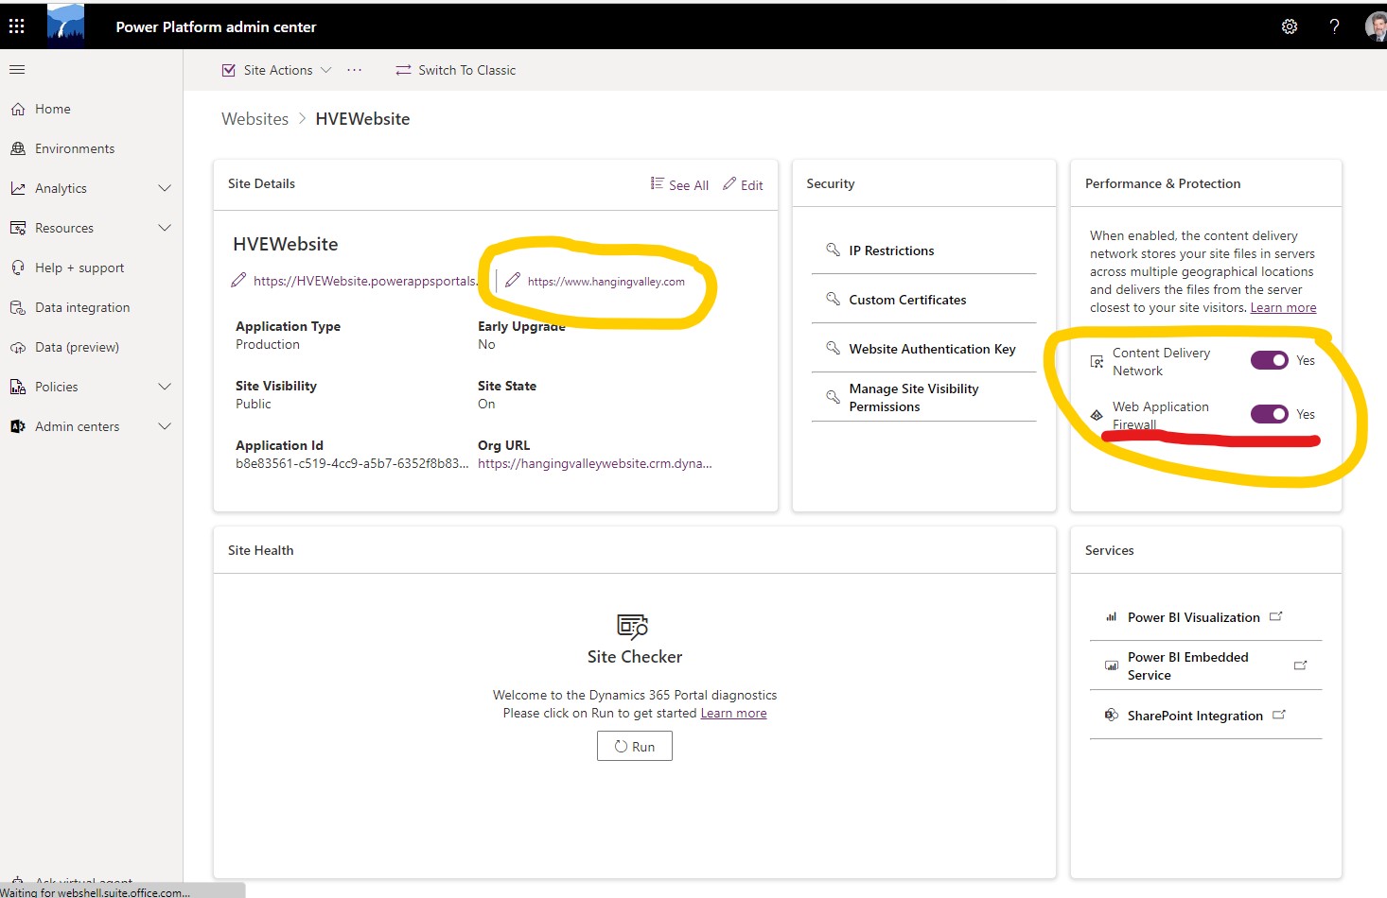Open the Site Actions dropdown
1387x898 pixels.
coord(276,70)
